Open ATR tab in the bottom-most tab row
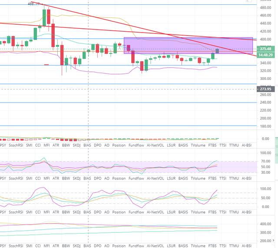Image resolution: width=278 pixels, height=248 pixels. click(x=56, y=246)
